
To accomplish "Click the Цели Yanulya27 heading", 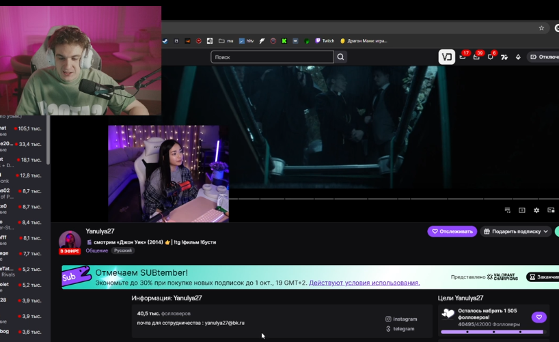I will coord(461,298).
